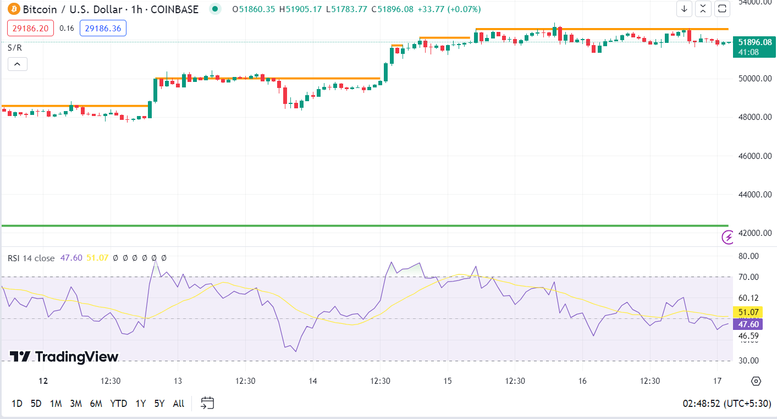Click the purple RSI value 47.60 label
The image size is (777, 419).
tap(748, 324)
